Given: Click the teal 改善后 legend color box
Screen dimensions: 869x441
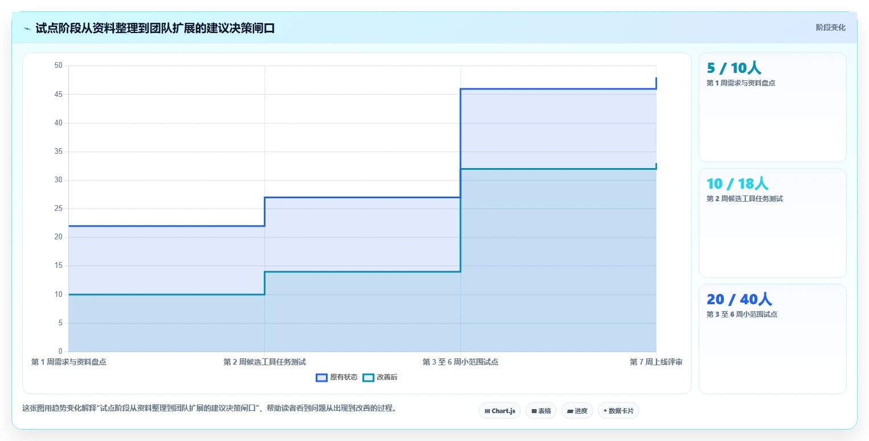Looking at the screenshot, I should [x=369, y=377].
